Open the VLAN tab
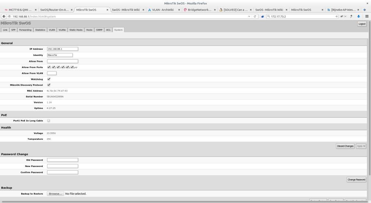The height and width of the screenshot is (203, 371). pos(52,30)
